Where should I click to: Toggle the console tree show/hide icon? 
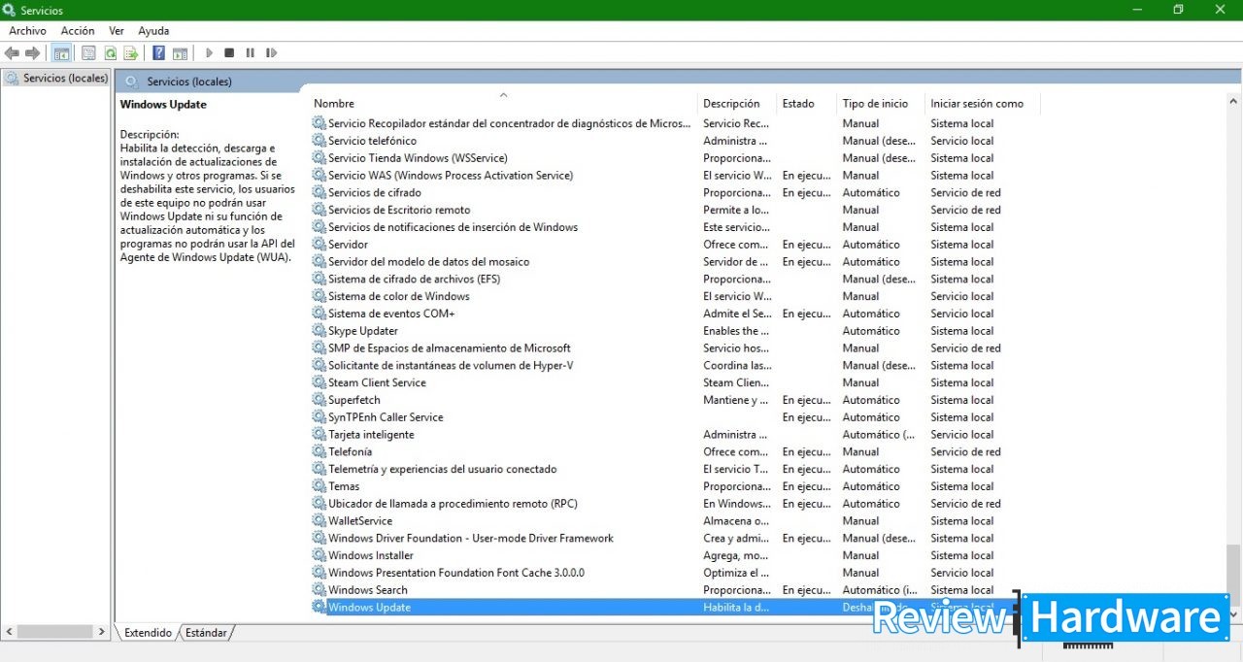(61, 53)
